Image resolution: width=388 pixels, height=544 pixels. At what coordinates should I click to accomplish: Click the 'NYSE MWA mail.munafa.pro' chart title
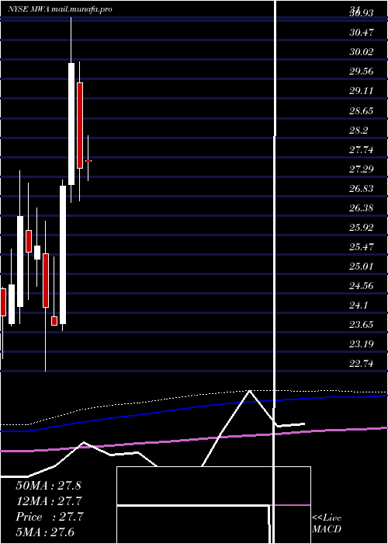[x=61, y=9]
